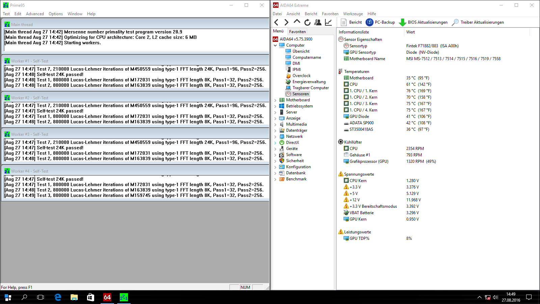This screenshot has height=304, width=540.
Task: Click the Bericht report toolbar button
Action: point(351,22)
